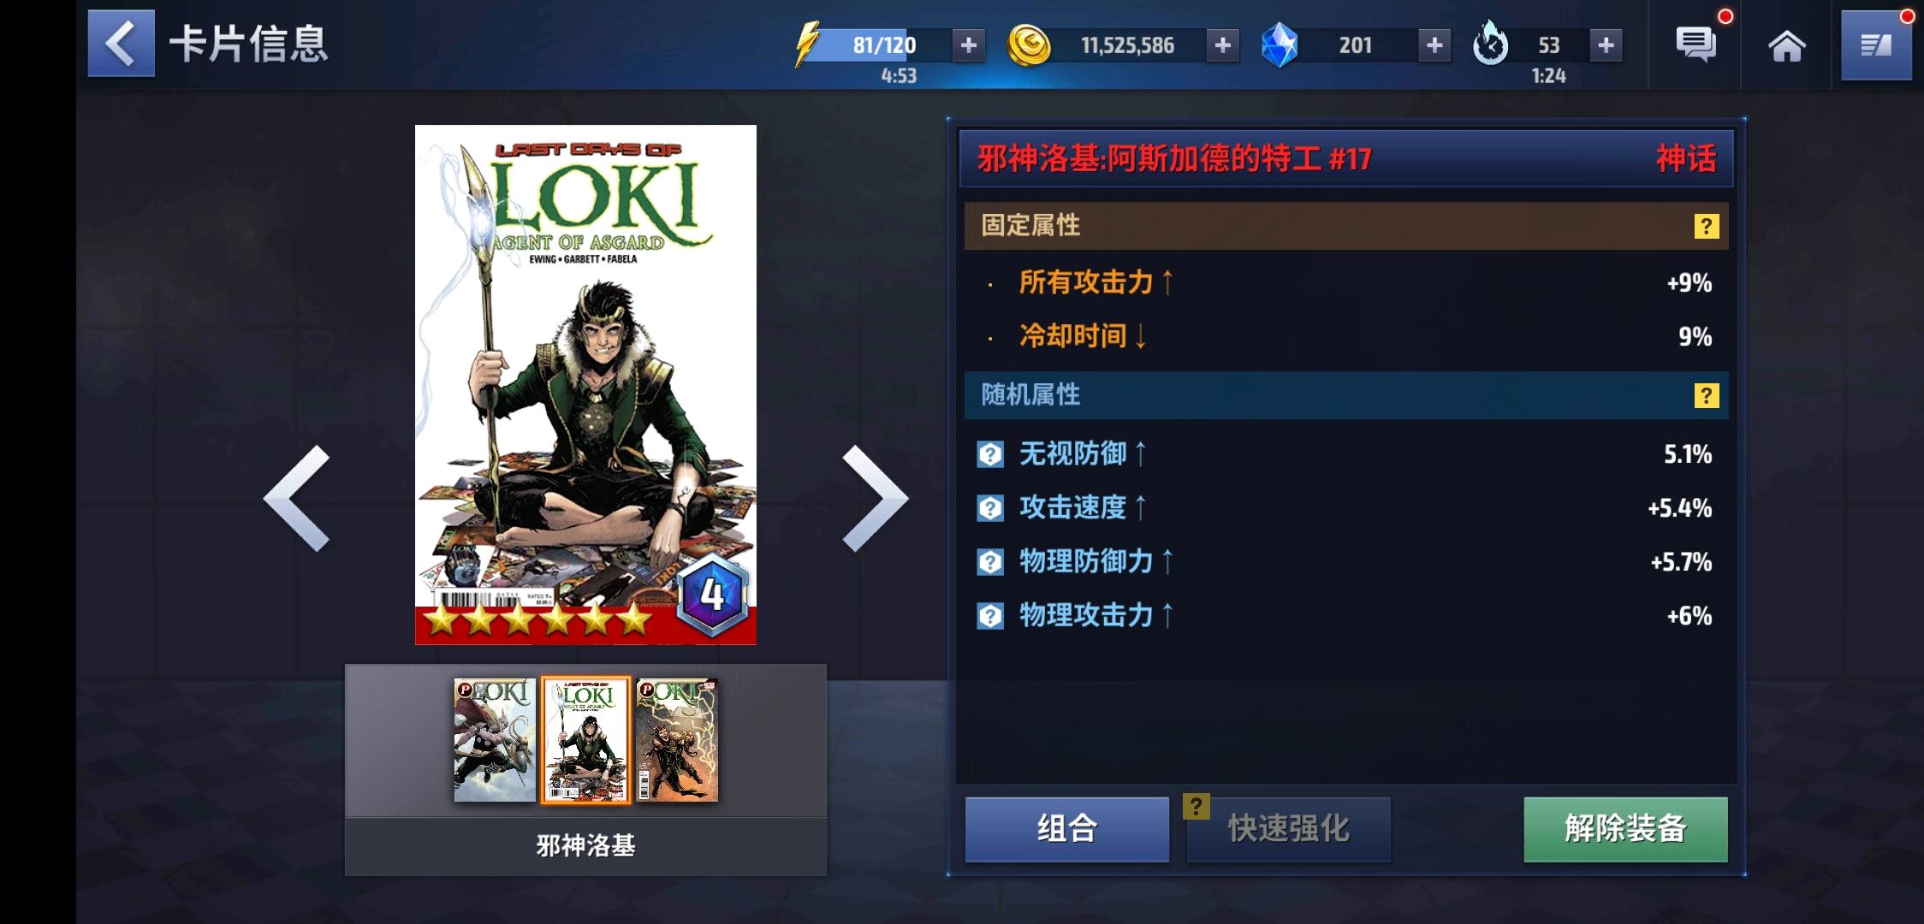The width and height of the screenshot is (1924, 924).
Task: Show the next card with the right arrow
Action: (875, 498)
